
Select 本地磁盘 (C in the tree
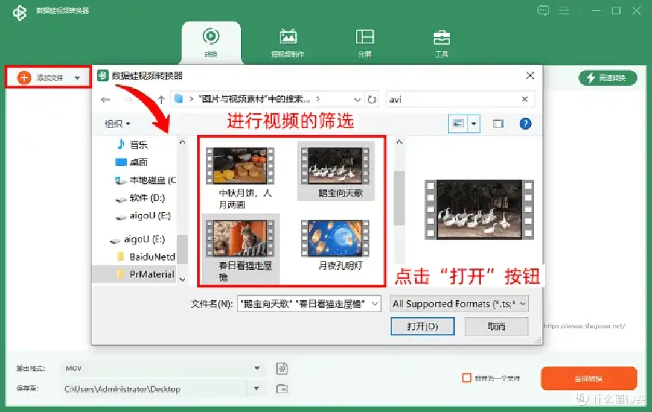pos(145,180)
